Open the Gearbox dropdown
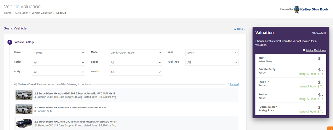This screenshot has width=333, height=130. tap(135, 72)
